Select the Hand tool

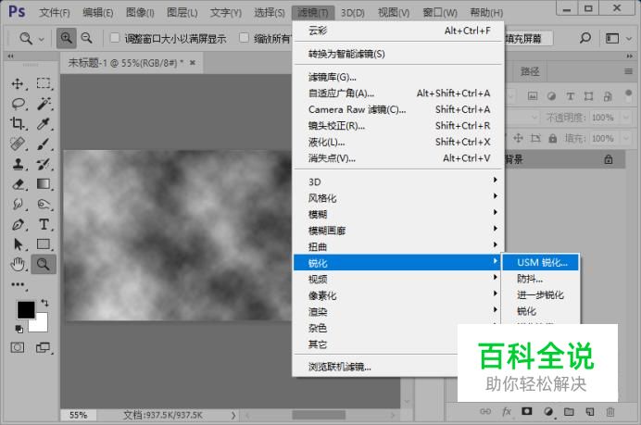pos(18,265)
